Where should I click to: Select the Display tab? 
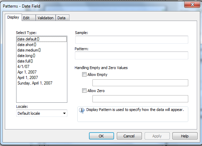pos(13,17)
